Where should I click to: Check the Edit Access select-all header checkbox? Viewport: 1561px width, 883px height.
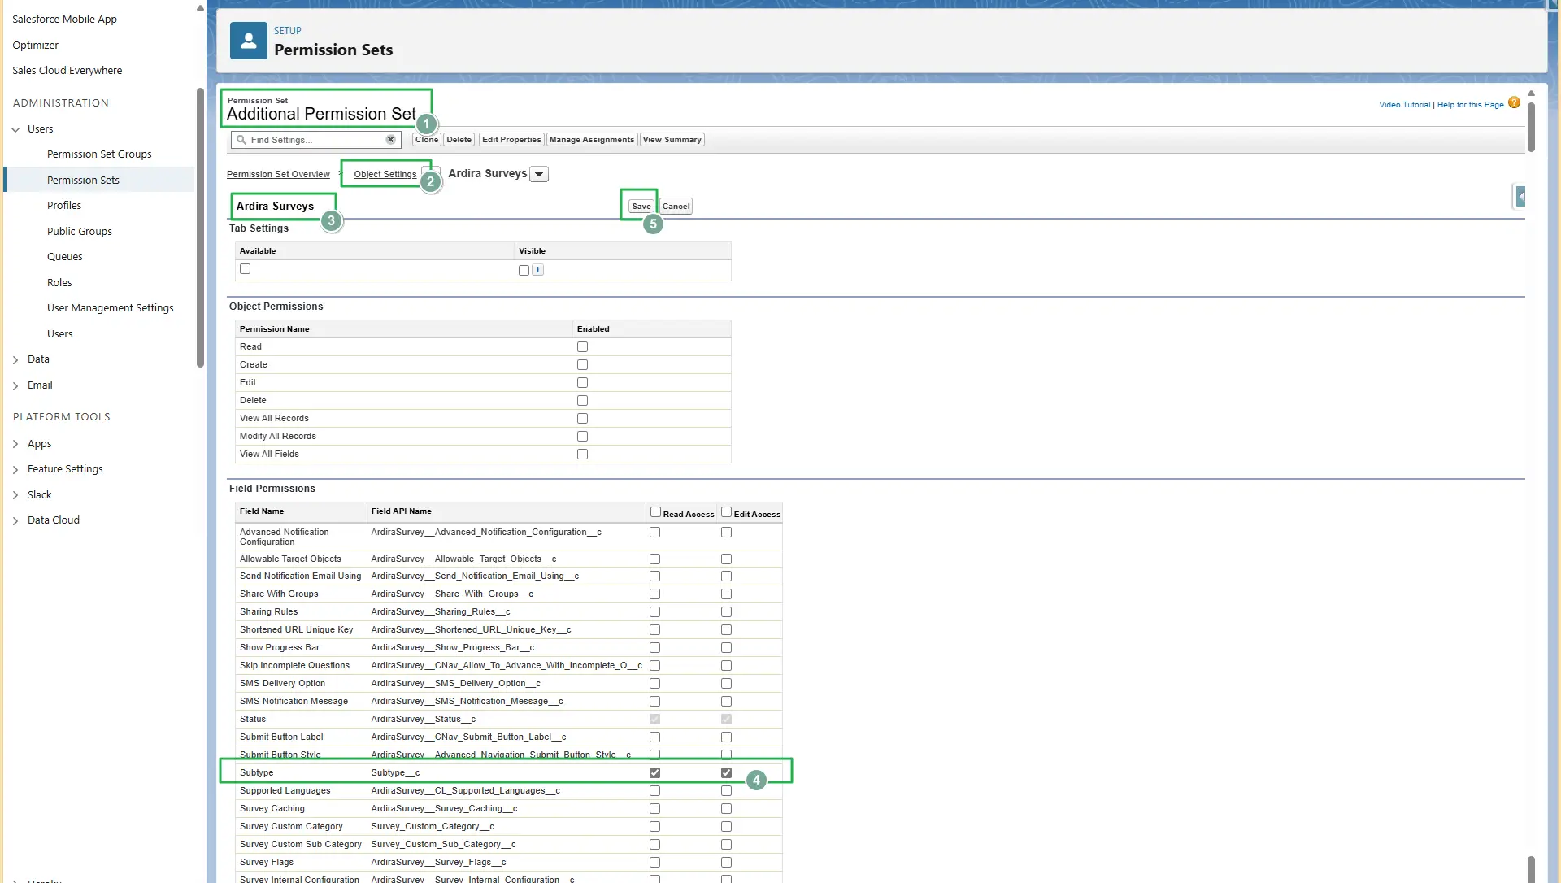pyautogui.click(x=726, y=512)
